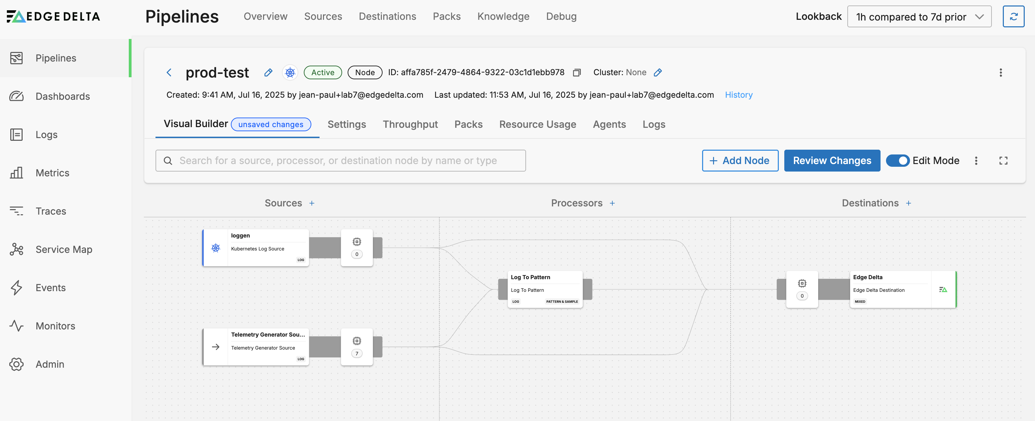The height and width of the screenshot is (421, 1035).
Task: Select the Log To Pattern processor node
Action: tap(545, 289)
